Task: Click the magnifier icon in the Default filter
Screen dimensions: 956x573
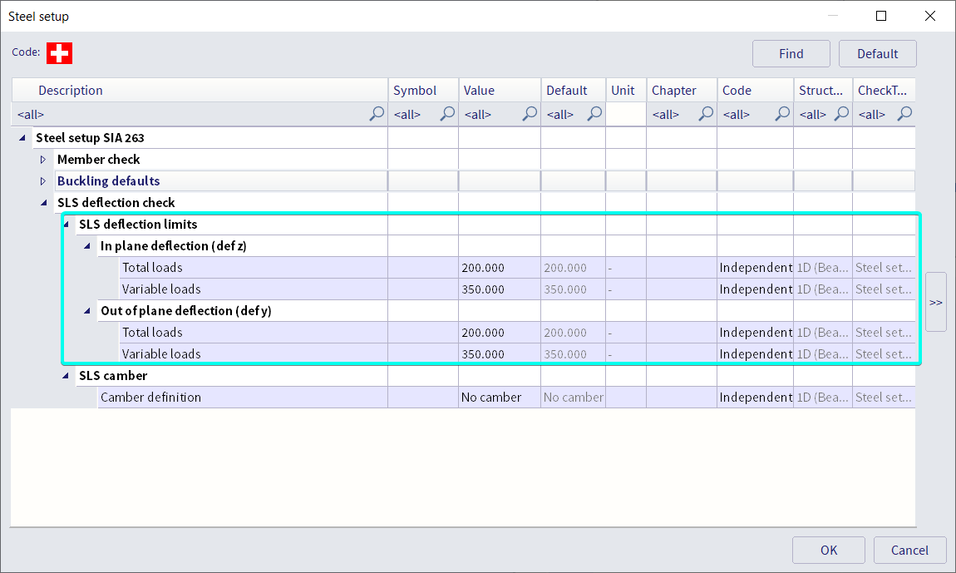Action: [x=594, y=114]
